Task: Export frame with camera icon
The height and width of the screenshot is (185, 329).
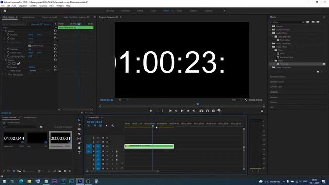Action: (x=213, y=111)
